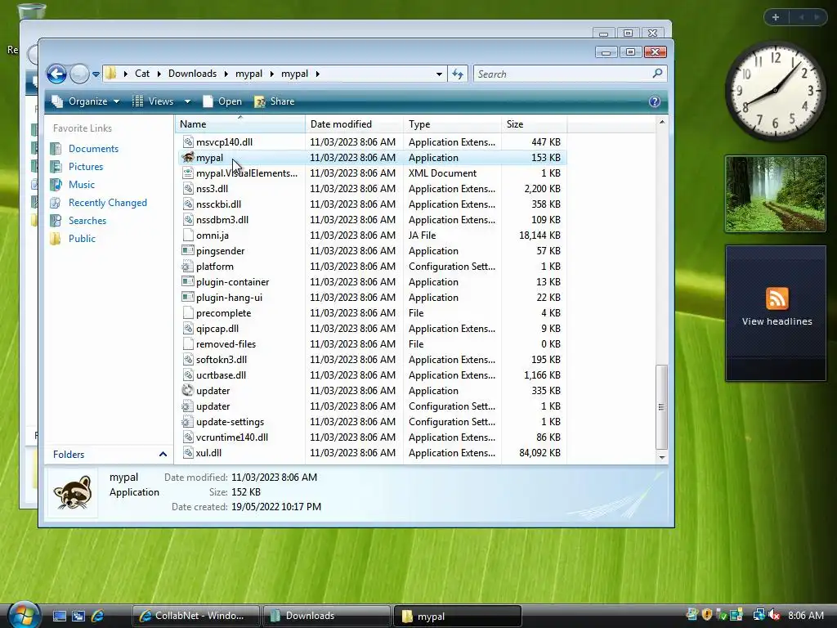
Task: Click the Forward navigation arrow
Action: point(79,74)
